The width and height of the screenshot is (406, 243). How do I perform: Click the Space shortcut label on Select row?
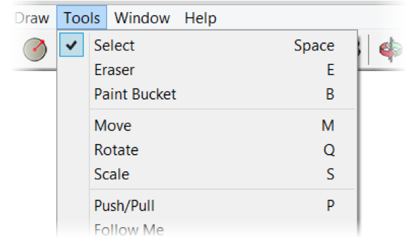point(314,46)
